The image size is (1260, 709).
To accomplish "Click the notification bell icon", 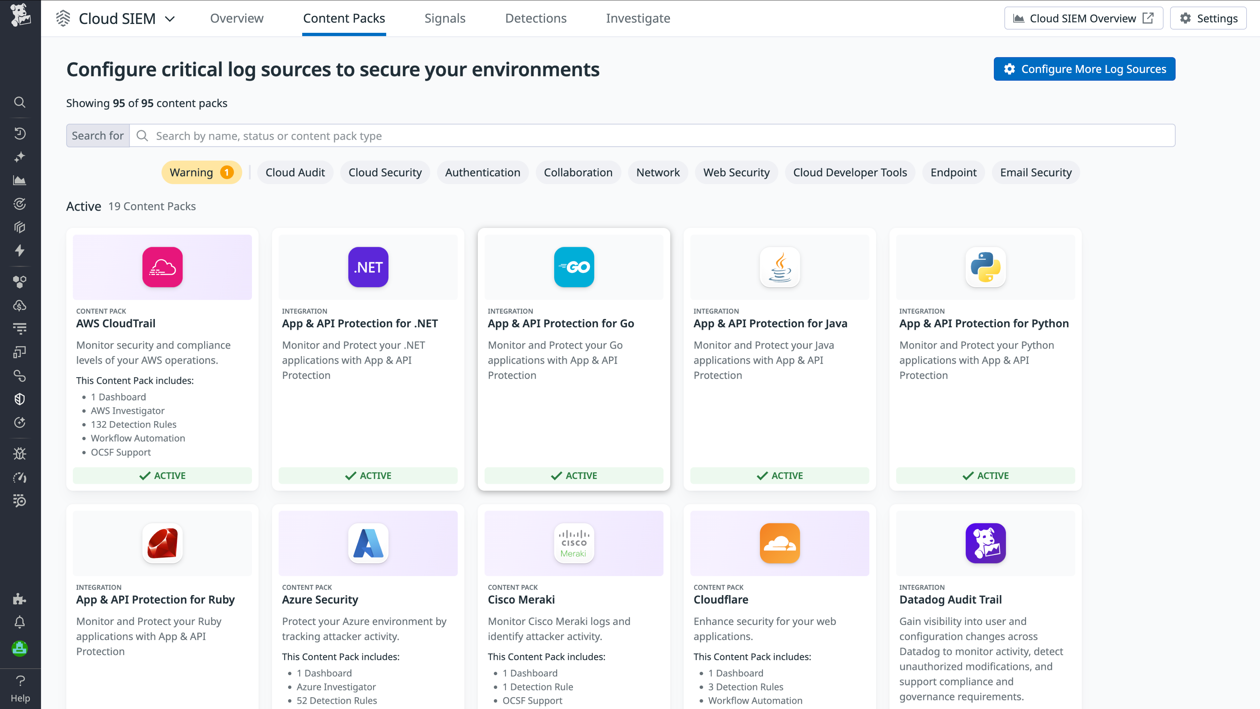I will pyautogui.click(x=20, y=621).
